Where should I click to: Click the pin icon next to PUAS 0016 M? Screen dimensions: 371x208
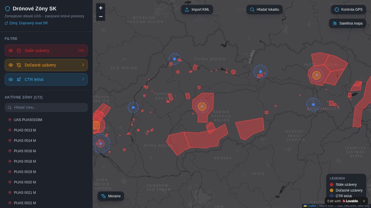(x=10, y=151)
